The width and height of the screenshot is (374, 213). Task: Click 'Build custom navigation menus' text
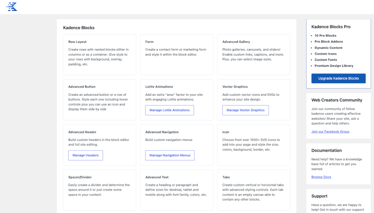(x=169, y=140)
